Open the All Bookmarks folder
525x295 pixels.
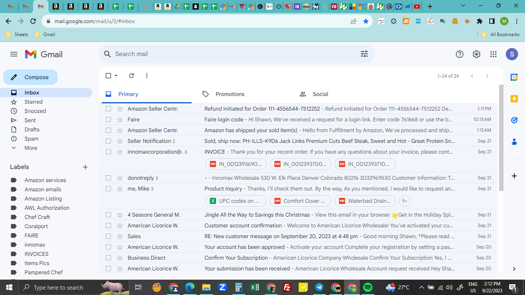501,35
